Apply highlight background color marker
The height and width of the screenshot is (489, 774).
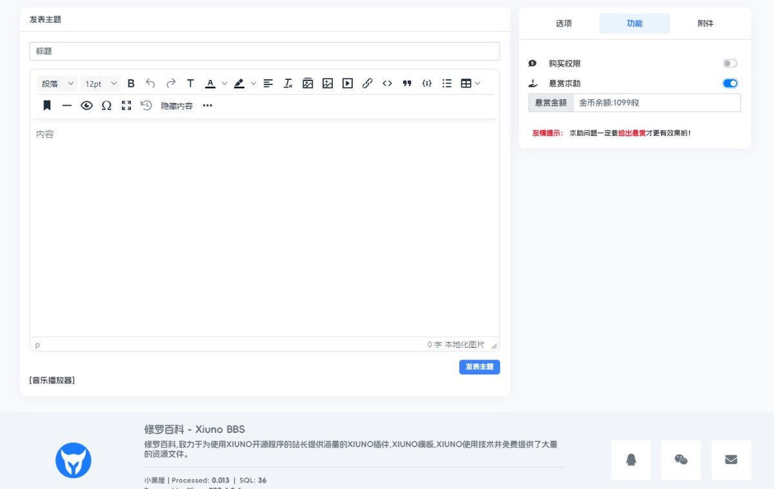(239, 83)
